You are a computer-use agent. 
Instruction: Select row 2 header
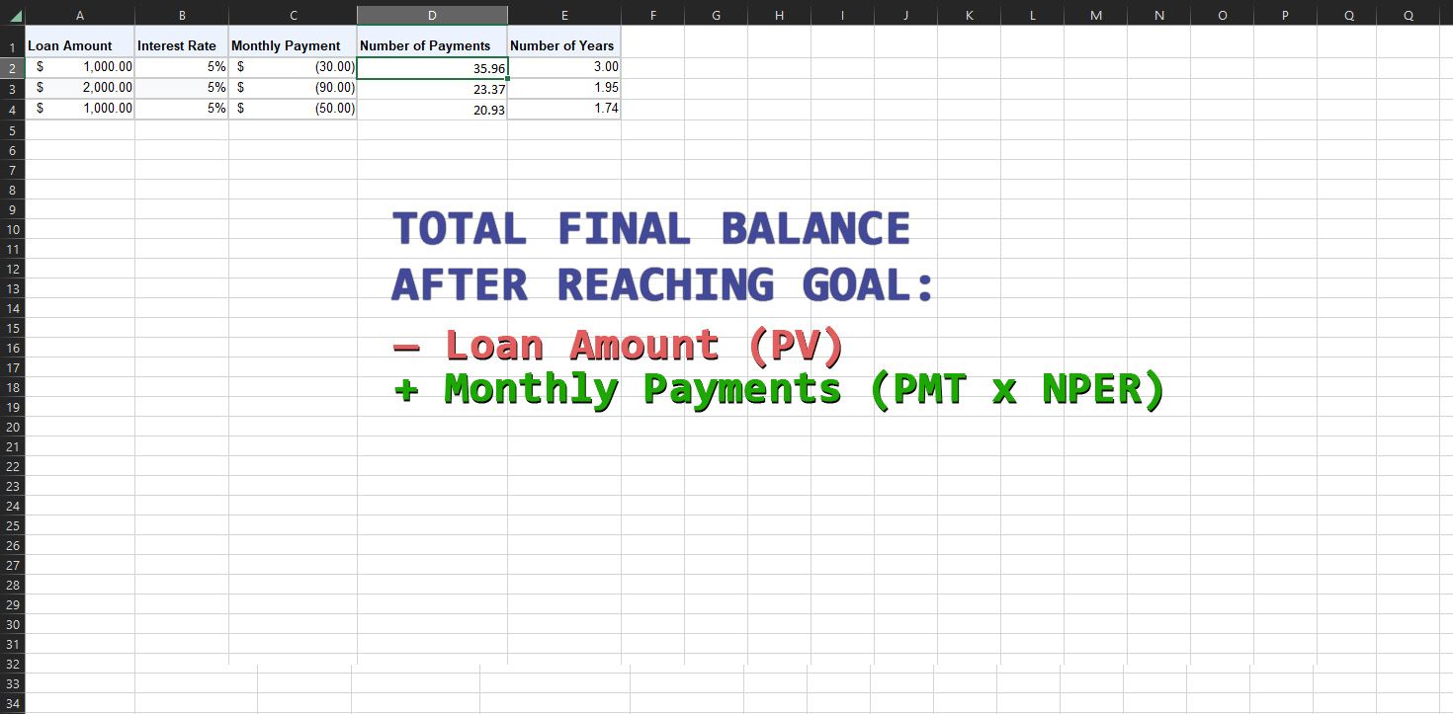coord(12,67)
